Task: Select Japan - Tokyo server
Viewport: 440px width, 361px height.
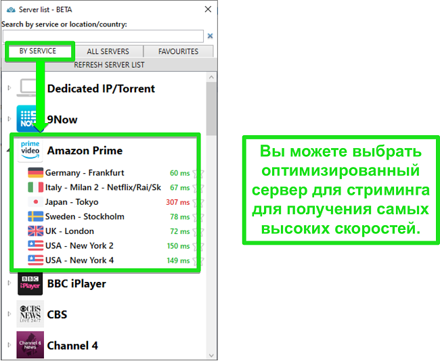Action: pyautogui.click(x=72, y=202)
